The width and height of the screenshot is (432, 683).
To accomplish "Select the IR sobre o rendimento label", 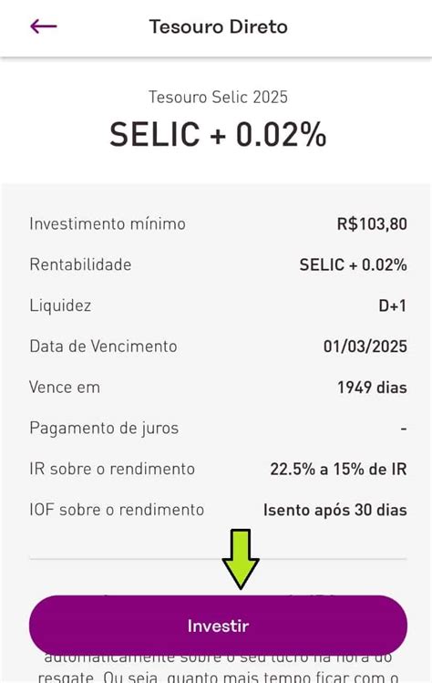I will pos(112,469).
